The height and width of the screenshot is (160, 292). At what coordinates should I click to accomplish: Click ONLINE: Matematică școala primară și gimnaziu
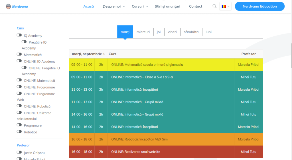click(147, 65)
